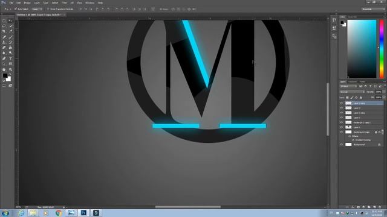
Task: Hide the Layer 3 copy layer
Action: (342, 103)
